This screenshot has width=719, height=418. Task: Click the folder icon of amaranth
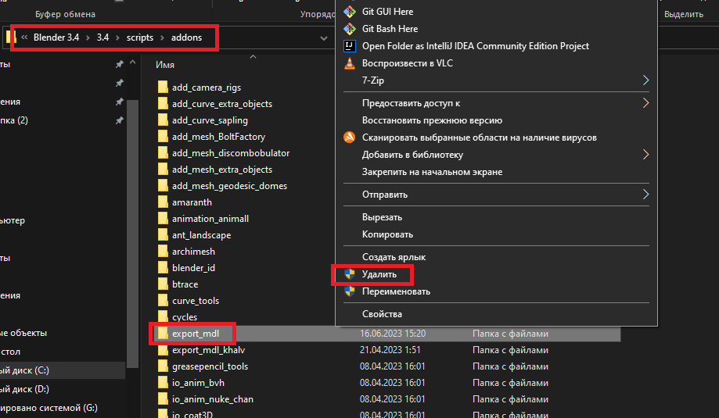pyautogui.click(x=163, y=202)
